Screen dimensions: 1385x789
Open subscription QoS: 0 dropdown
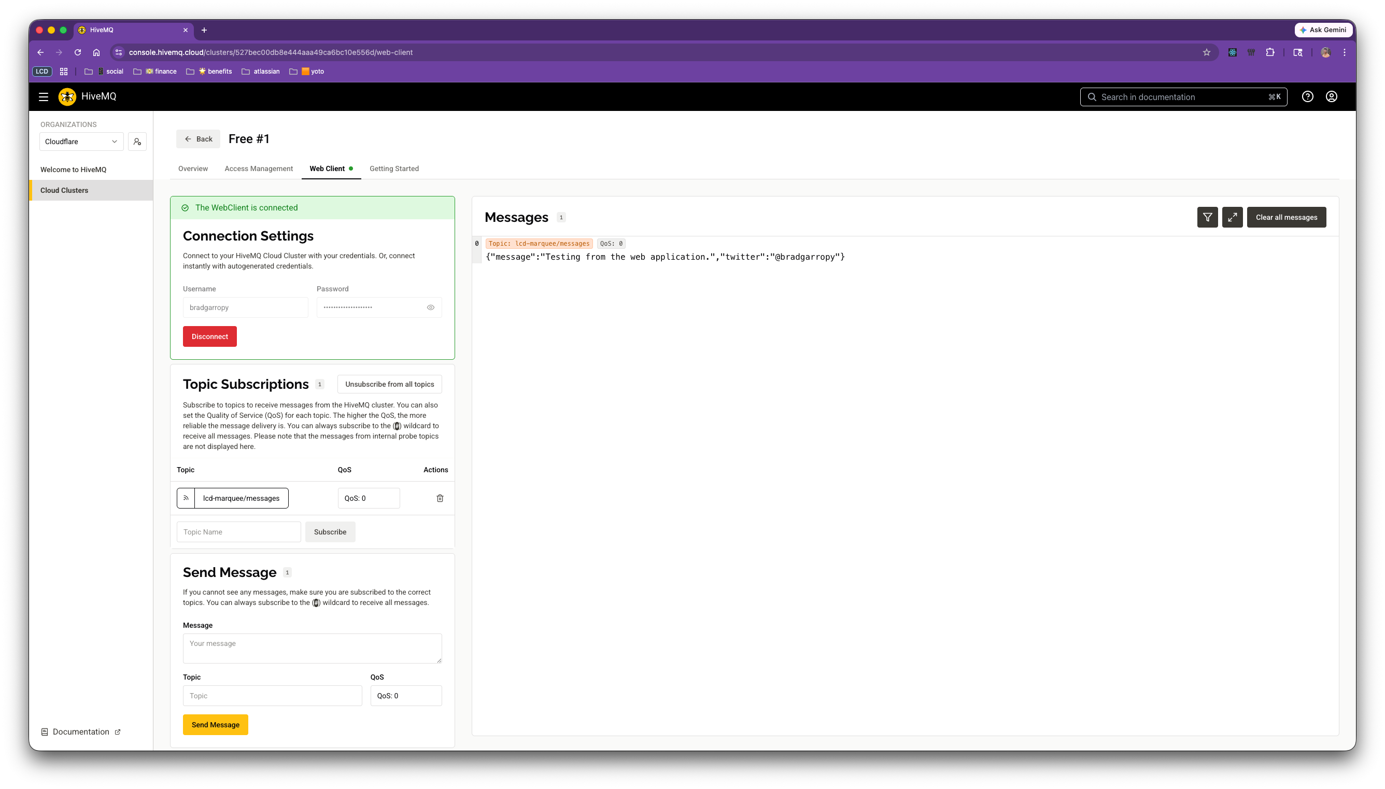click(x=369, y=498)
